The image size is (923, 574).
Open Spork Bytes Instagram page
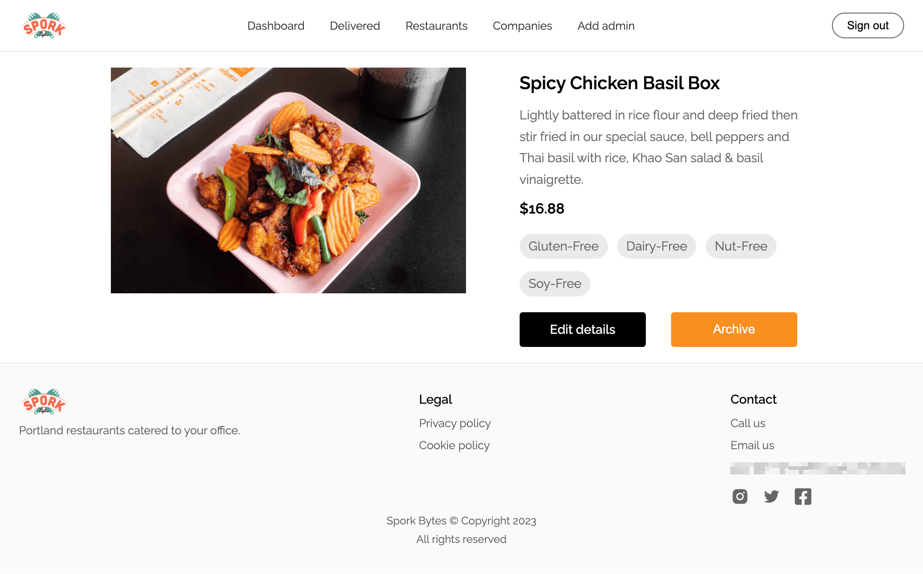(x=740, y=497)
